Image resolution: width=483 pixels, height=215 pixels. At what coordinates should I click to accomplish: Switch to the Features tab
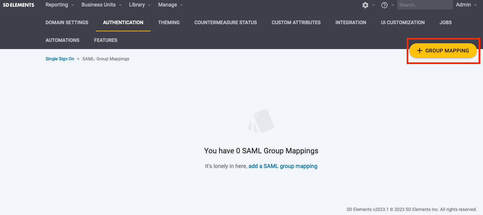tap(105, 40)
